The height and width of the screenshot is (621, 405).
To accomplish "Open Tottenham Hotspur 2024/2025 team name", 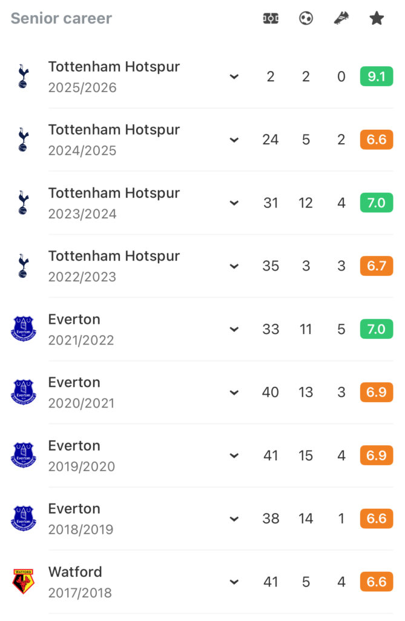I will tap(114, 130).
